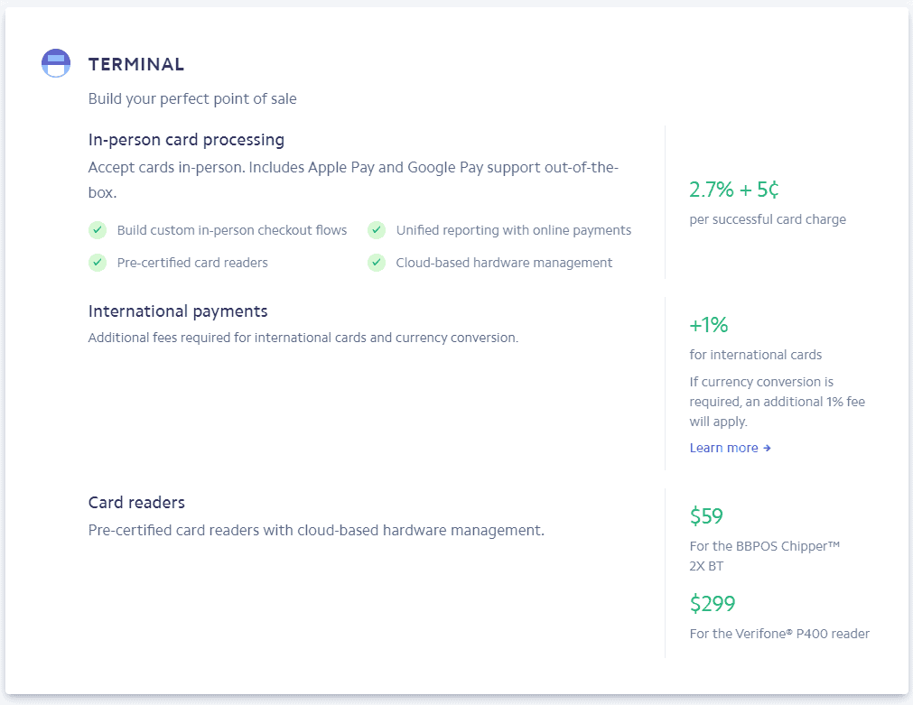The height and width of the screenshot is (705, 913).
Task: Click the Verifone P400 reader price
Action: (713, 603)
